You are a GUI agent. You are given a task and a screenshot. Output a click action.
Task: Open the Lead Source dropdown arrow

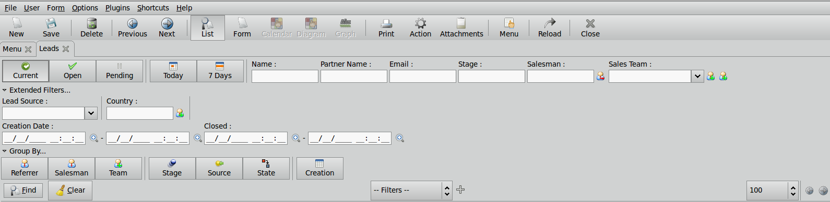click(x=91, y=113)
